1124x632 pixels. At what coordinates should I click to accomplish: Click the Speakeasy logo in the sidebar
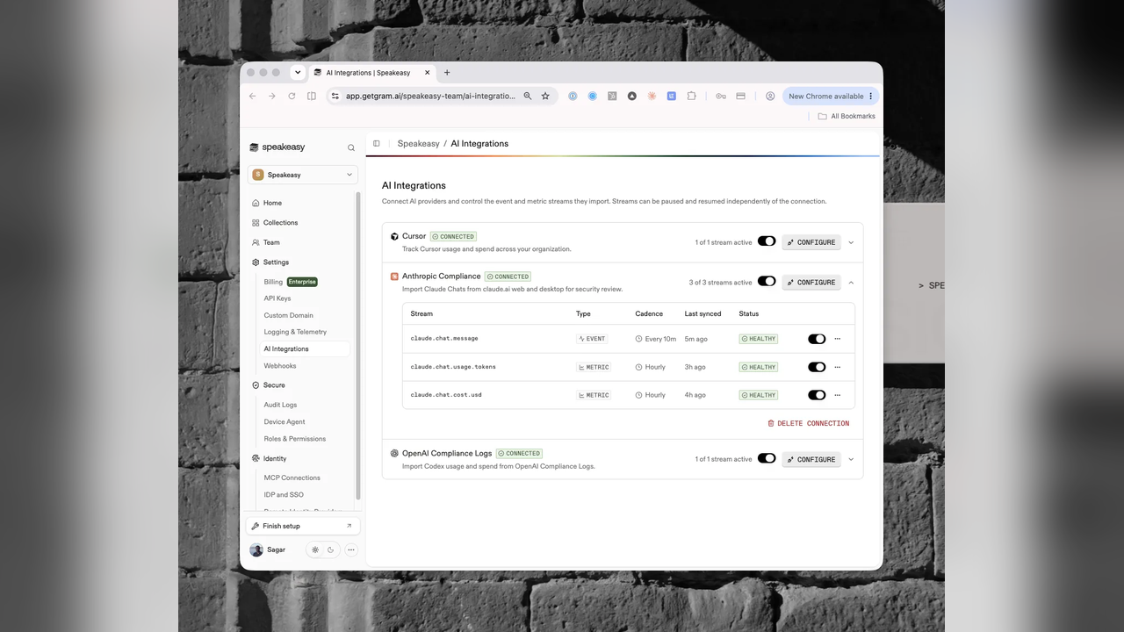point(277,147)
